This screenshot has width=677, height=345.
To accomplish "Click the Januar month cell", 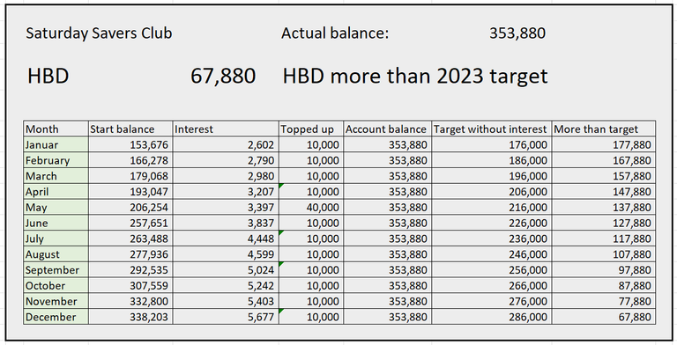I will [56, 145].
